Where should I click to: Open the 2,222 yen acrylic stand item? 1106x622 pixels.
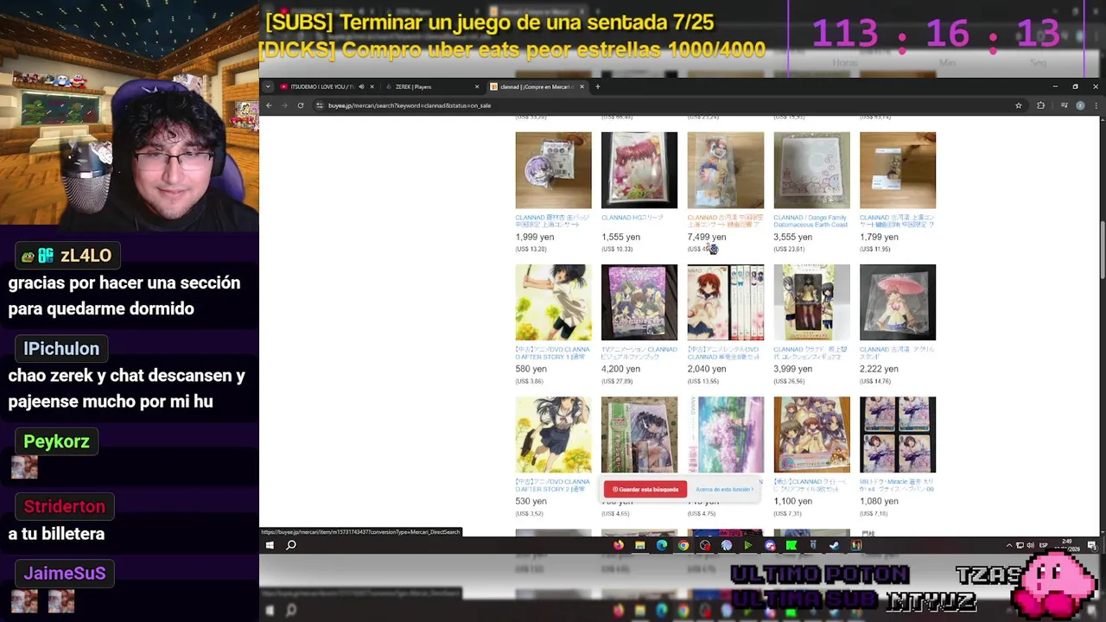pos(898,302)
